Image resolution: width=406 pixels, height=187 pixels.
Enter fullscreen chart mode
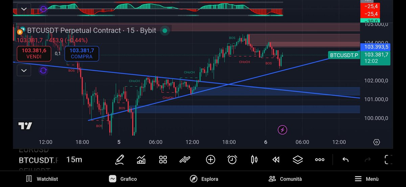(389, 160)
